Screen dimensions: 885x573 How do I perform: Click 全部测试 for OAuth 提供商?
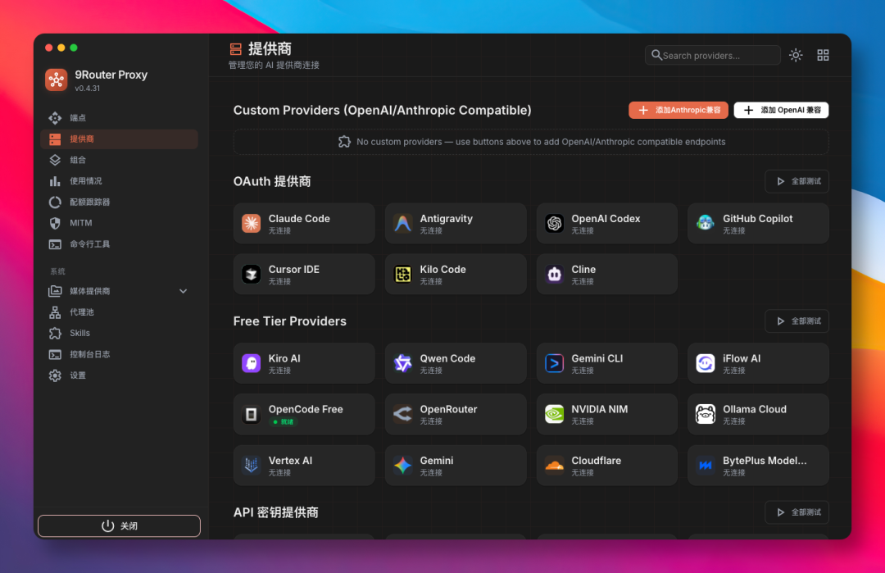(x=797, y=181)
